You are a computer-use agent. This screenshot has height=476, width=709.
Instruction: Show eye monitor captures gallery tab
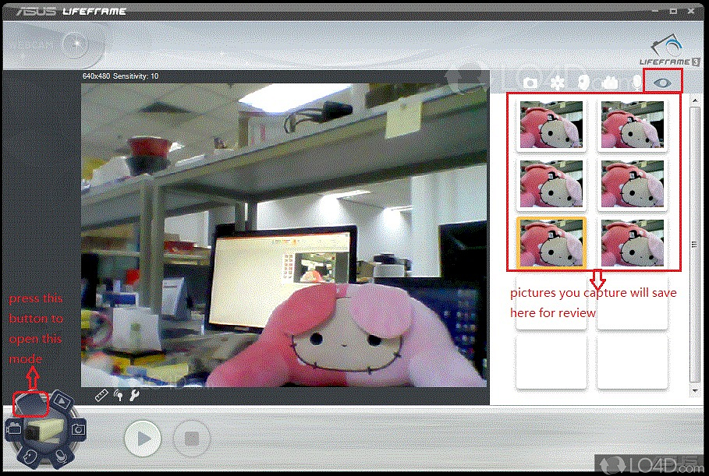[x=662, y=83]
